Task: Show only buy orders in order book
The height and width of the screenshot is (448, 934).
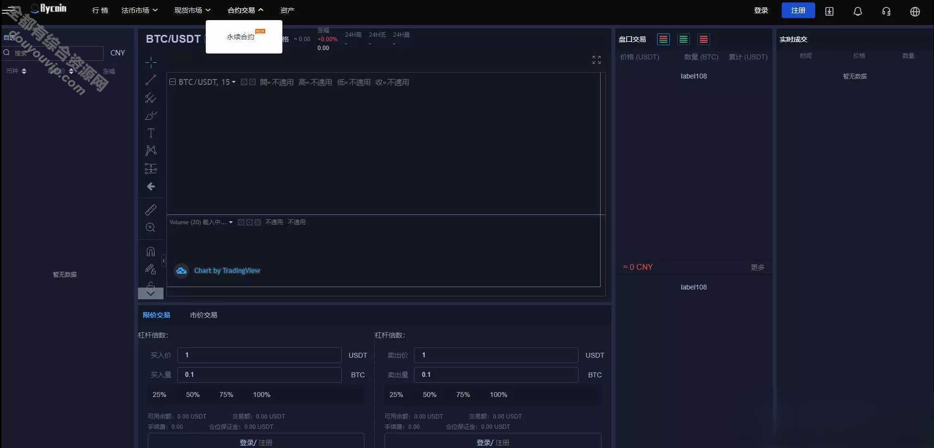Action: (684, 39)
